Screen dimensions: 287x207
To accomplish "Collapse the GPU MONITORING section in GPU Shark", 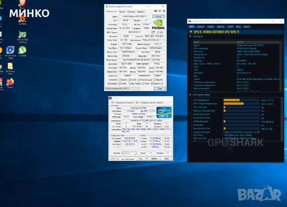I will (x=190, y=95).
